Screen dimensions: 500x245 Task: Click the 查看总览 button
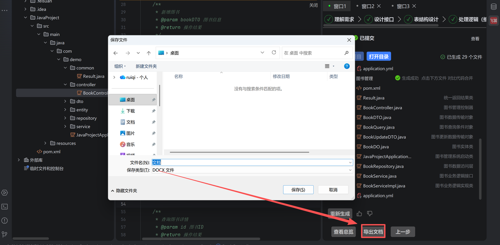coord(344,232)
